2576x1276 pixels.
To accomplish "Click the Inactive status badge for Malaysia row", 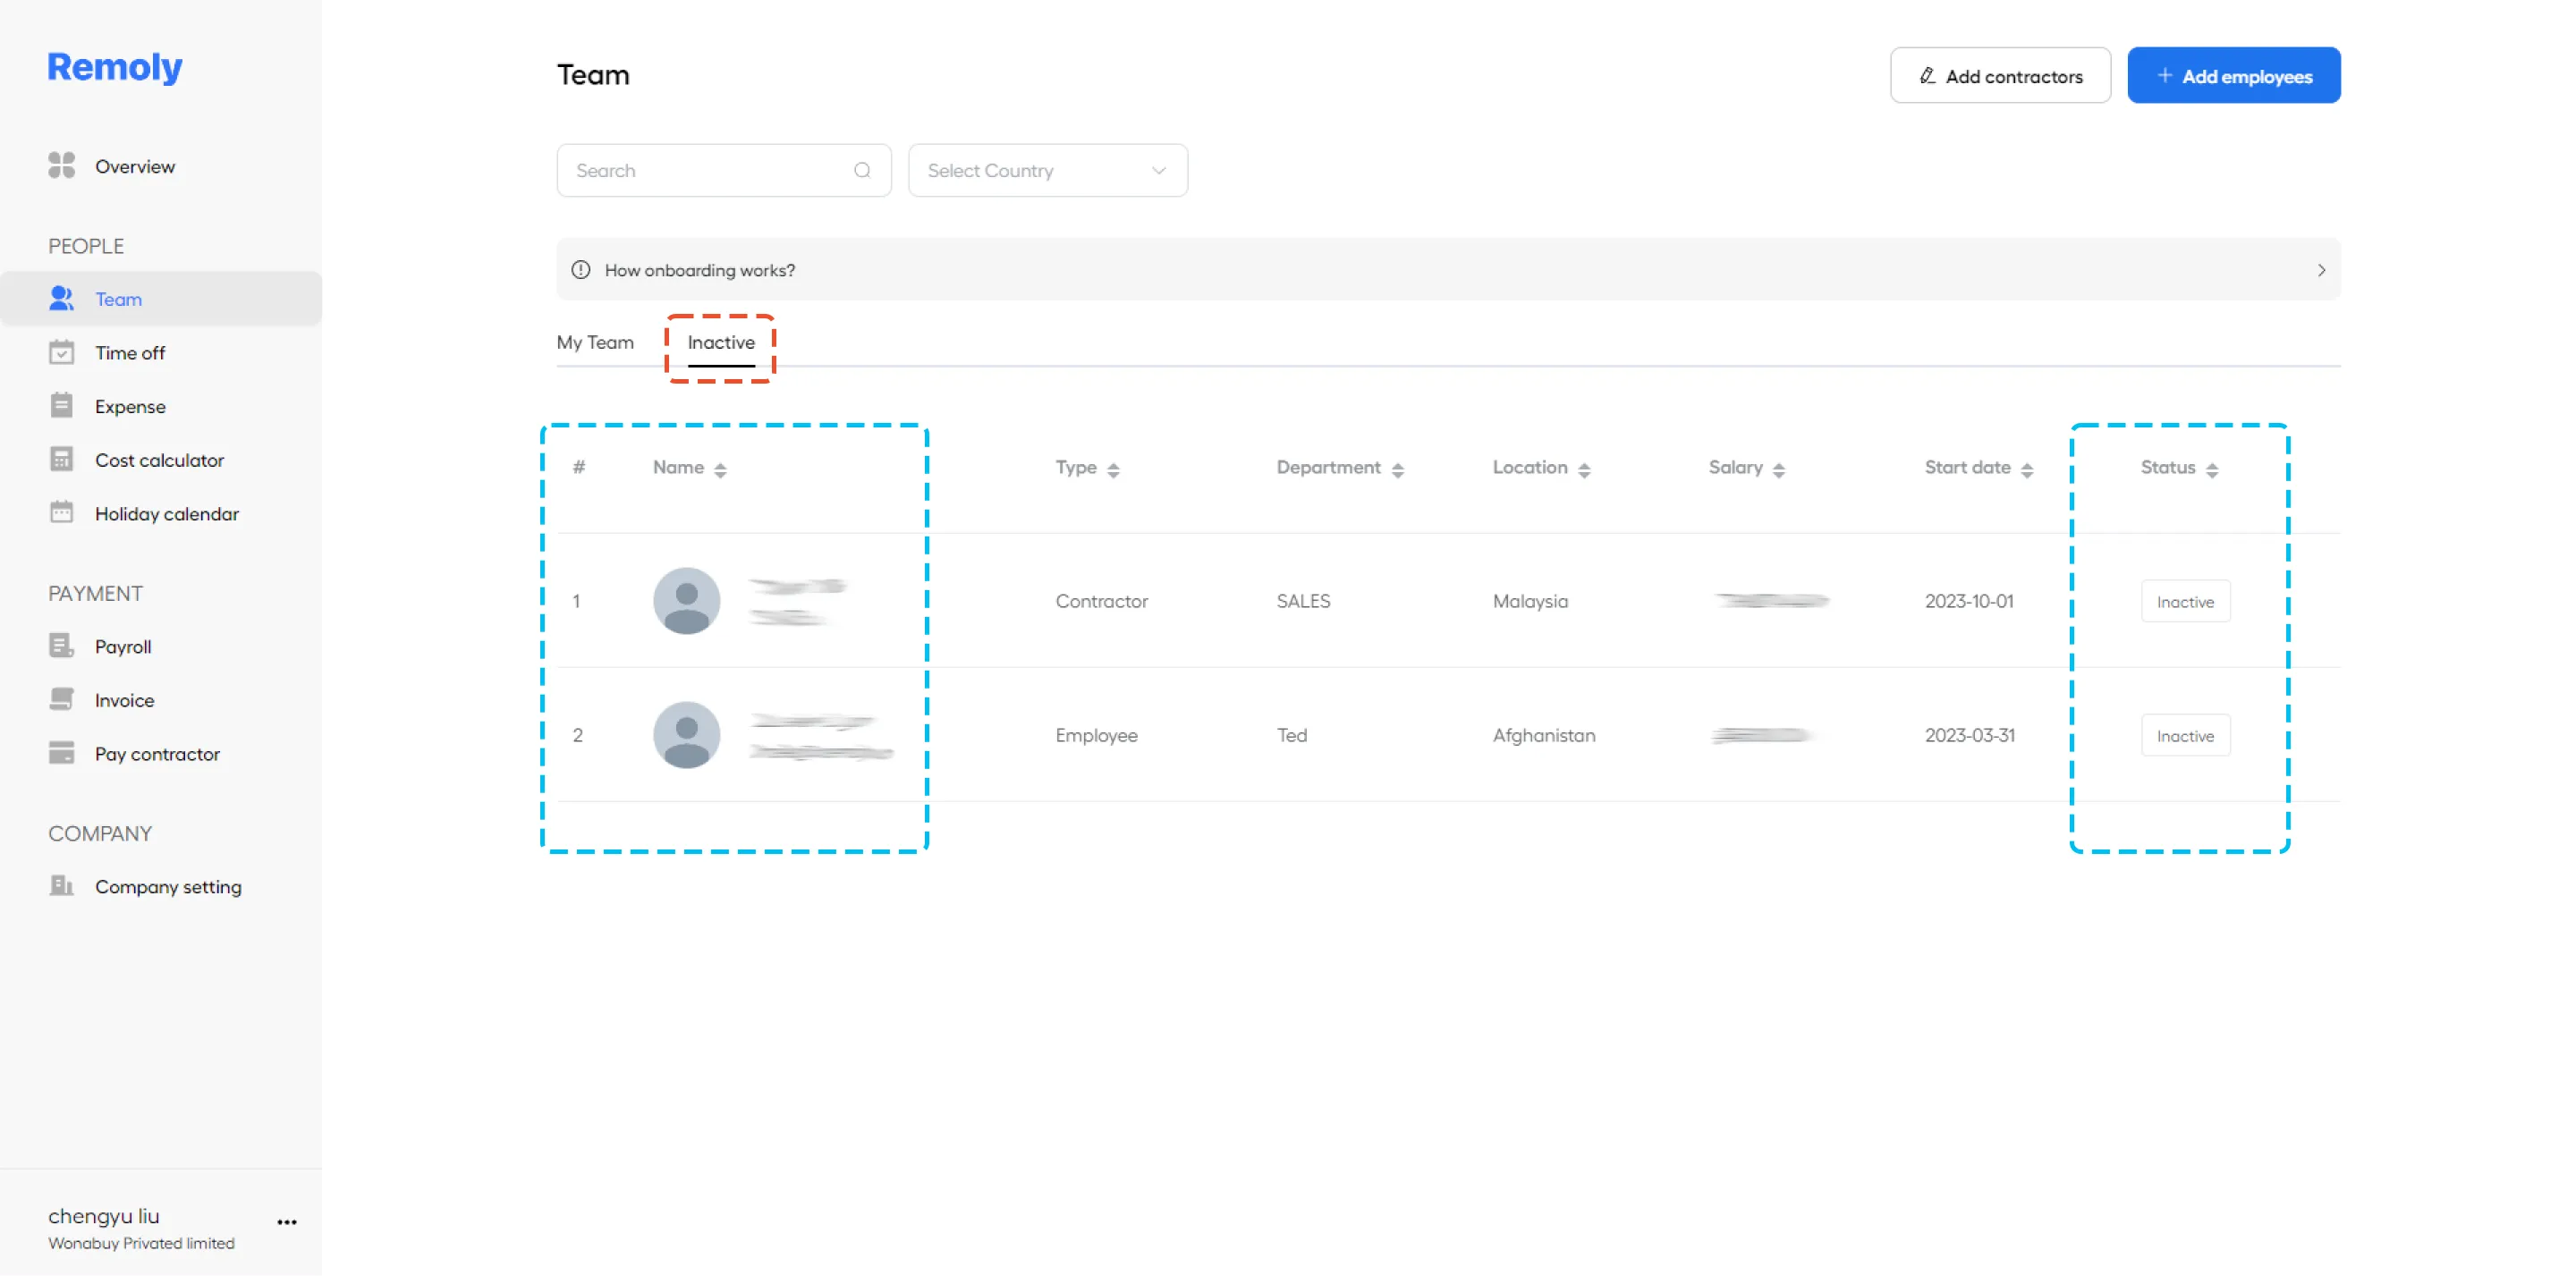I will (x=2185, y=601).
